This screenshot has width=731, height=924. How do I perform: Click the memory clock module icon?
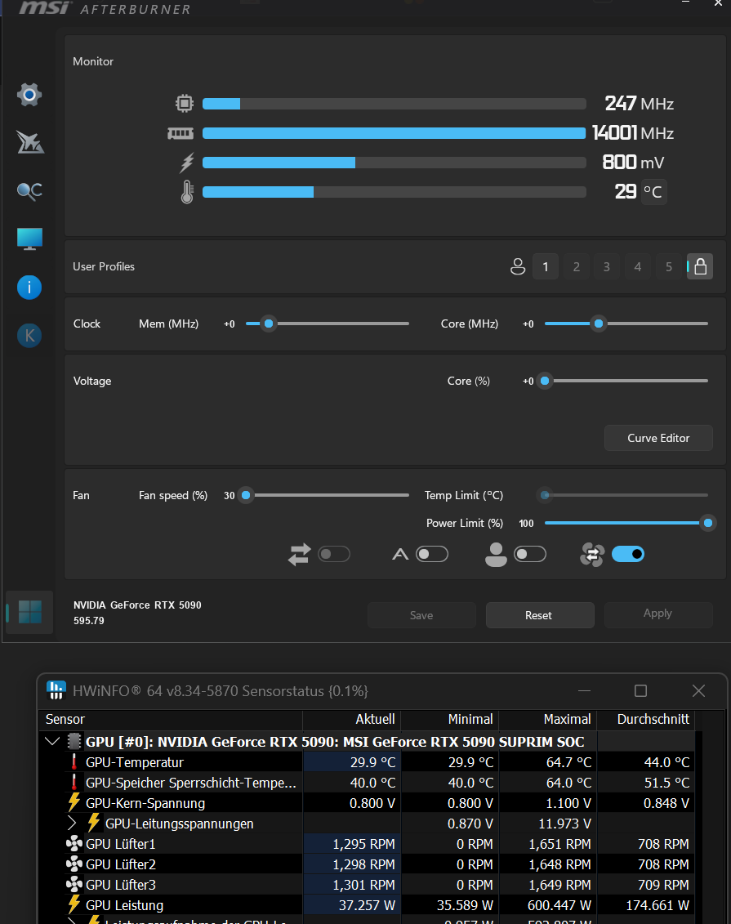click(x=181, y=133)
